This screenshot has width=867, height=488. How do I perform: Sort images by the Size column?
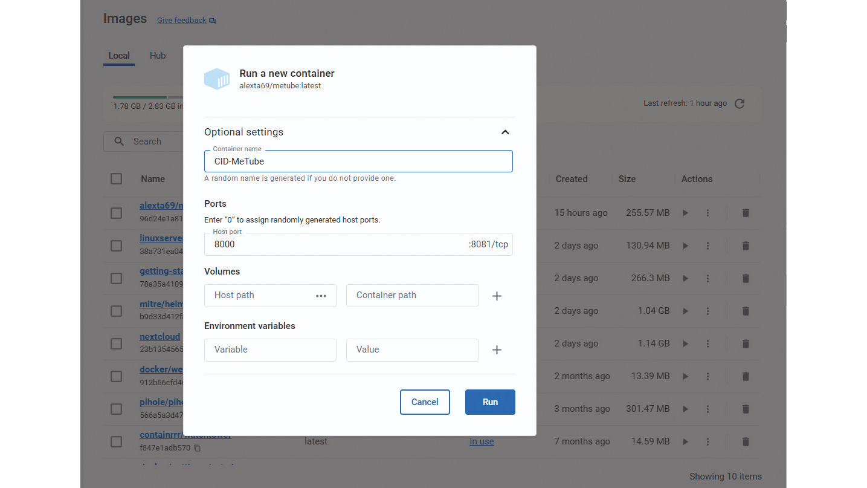click(627, 179)
